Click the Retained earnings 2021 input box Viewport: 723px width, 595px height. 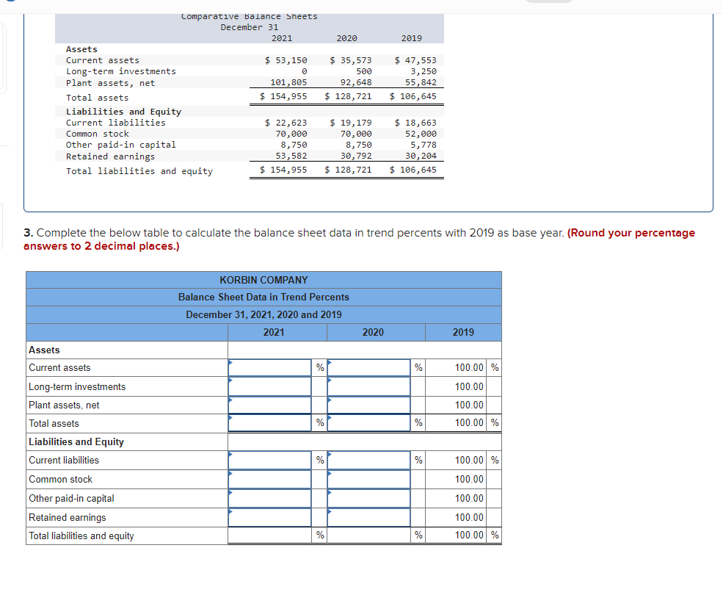[269, 517]
